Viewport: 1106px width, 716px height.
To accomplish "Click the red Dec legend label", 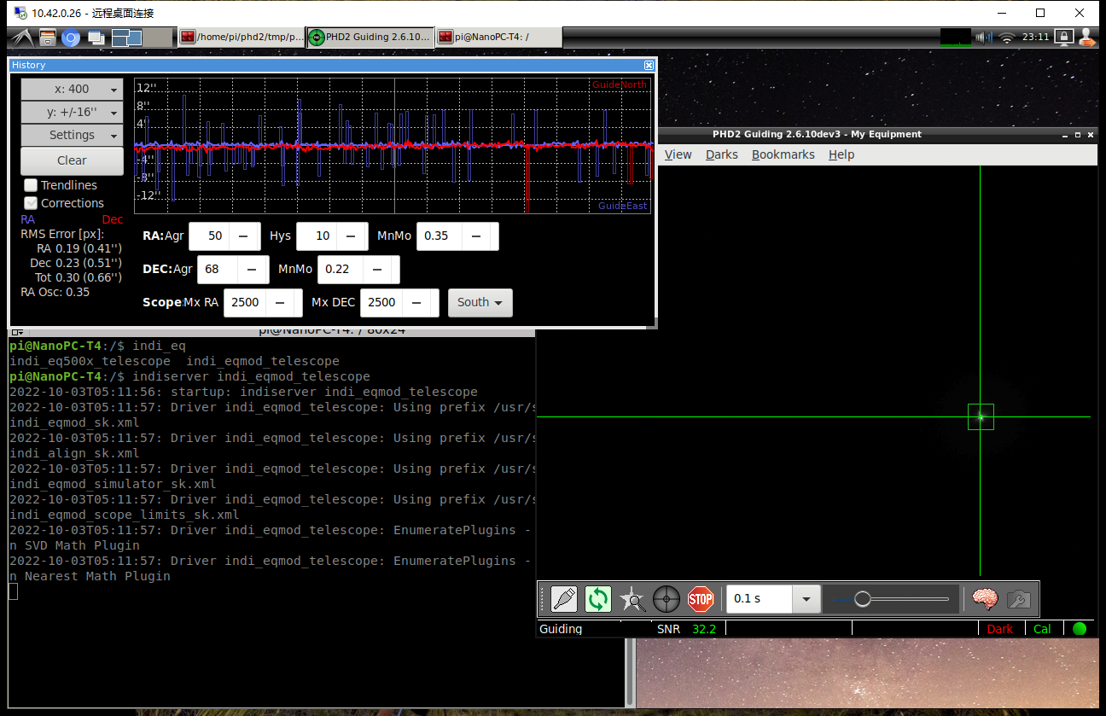I will tap(113, 219).
